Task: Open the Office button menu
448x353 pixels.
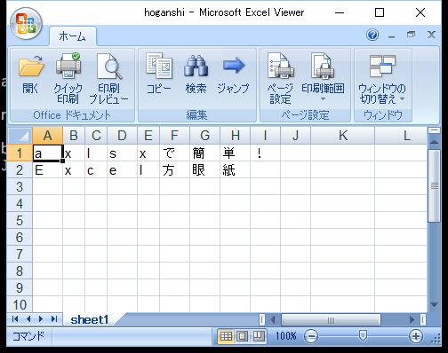Action: click(26, 24)
